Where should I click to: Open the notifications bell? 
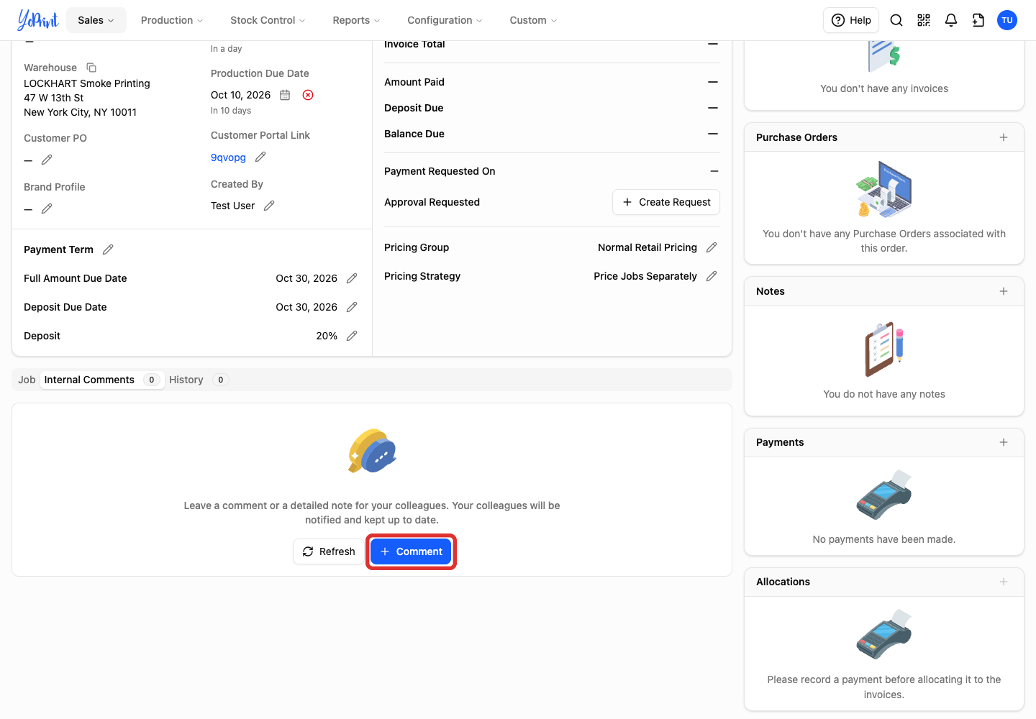(951, 20)
